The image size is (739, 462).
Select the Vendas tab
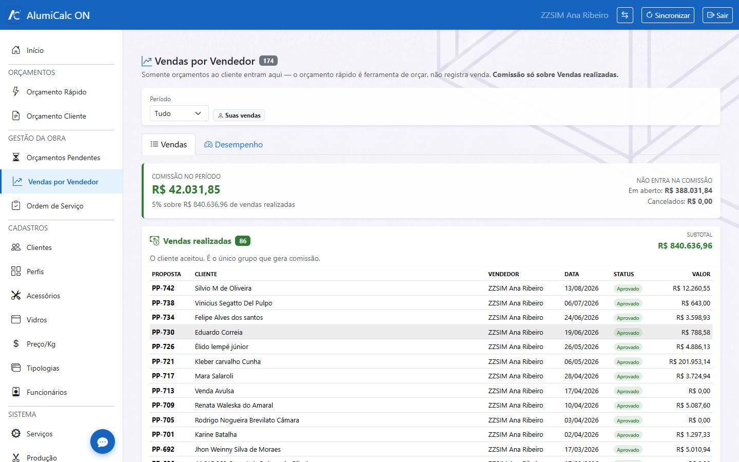click(x=168, y=145)
